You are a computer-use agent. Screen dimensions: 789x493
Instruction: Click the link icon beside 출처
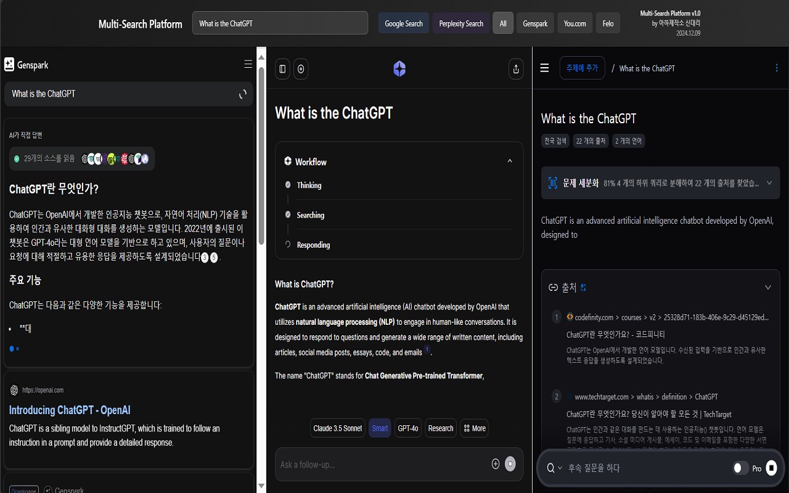pos(553,288)
